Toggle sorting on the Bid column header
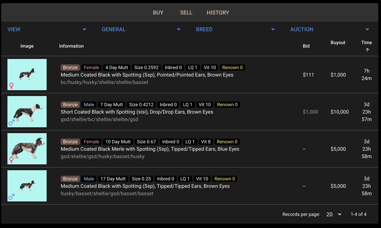Screen dimensions: 381x228 [x=306, y=46]
